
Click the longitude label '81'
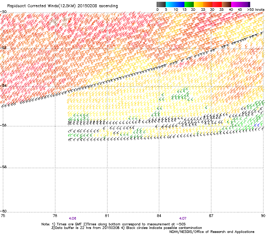pos(107,216)
